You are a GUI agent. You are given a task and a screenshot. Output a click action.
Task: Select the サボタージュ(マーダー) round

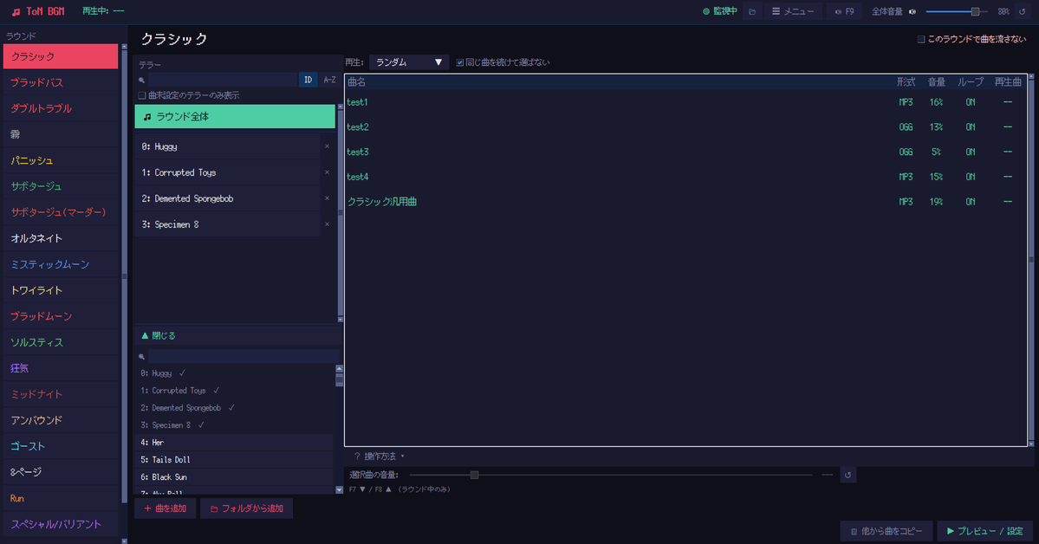61,212
